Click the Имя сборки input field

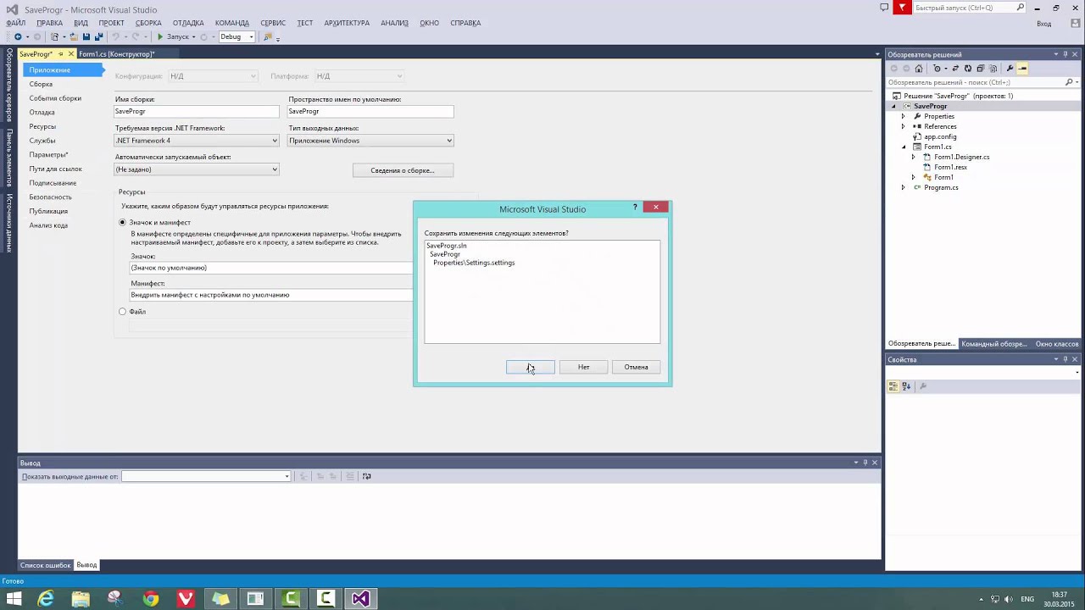tap(197, 112)
